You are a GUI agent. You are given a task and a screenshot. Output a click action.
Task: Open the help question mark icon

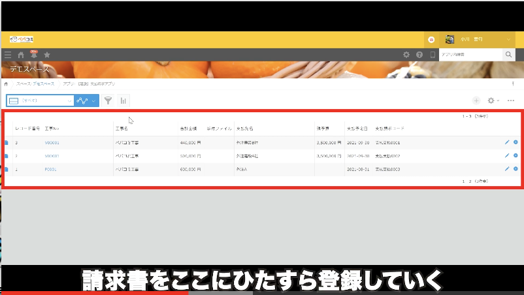[x=419, y=55]
